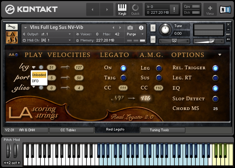This screenshot has height=168, width=235.
Task: Open the Quick load panel
Action: tap(135, 9)
